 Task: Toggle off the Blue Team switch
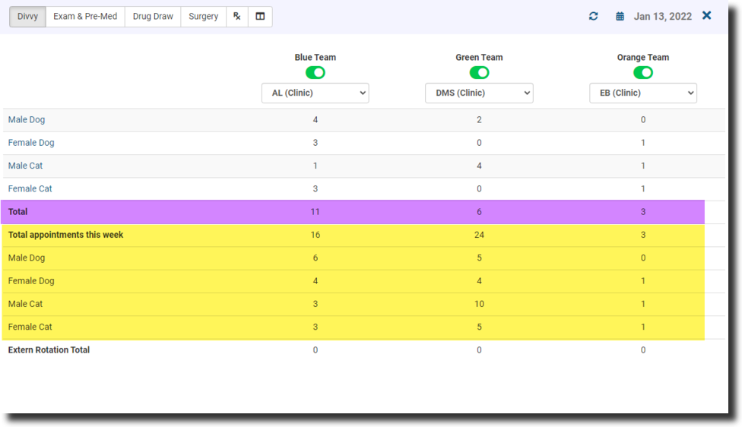pos(315,73)
